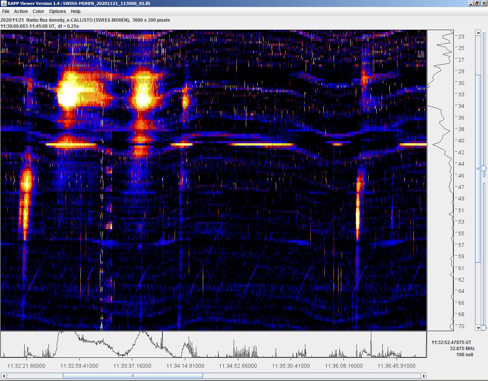Click the 11:32:59.41000 time axis label
Viewport: 488px width, 381px height.
tap(79, 366)
